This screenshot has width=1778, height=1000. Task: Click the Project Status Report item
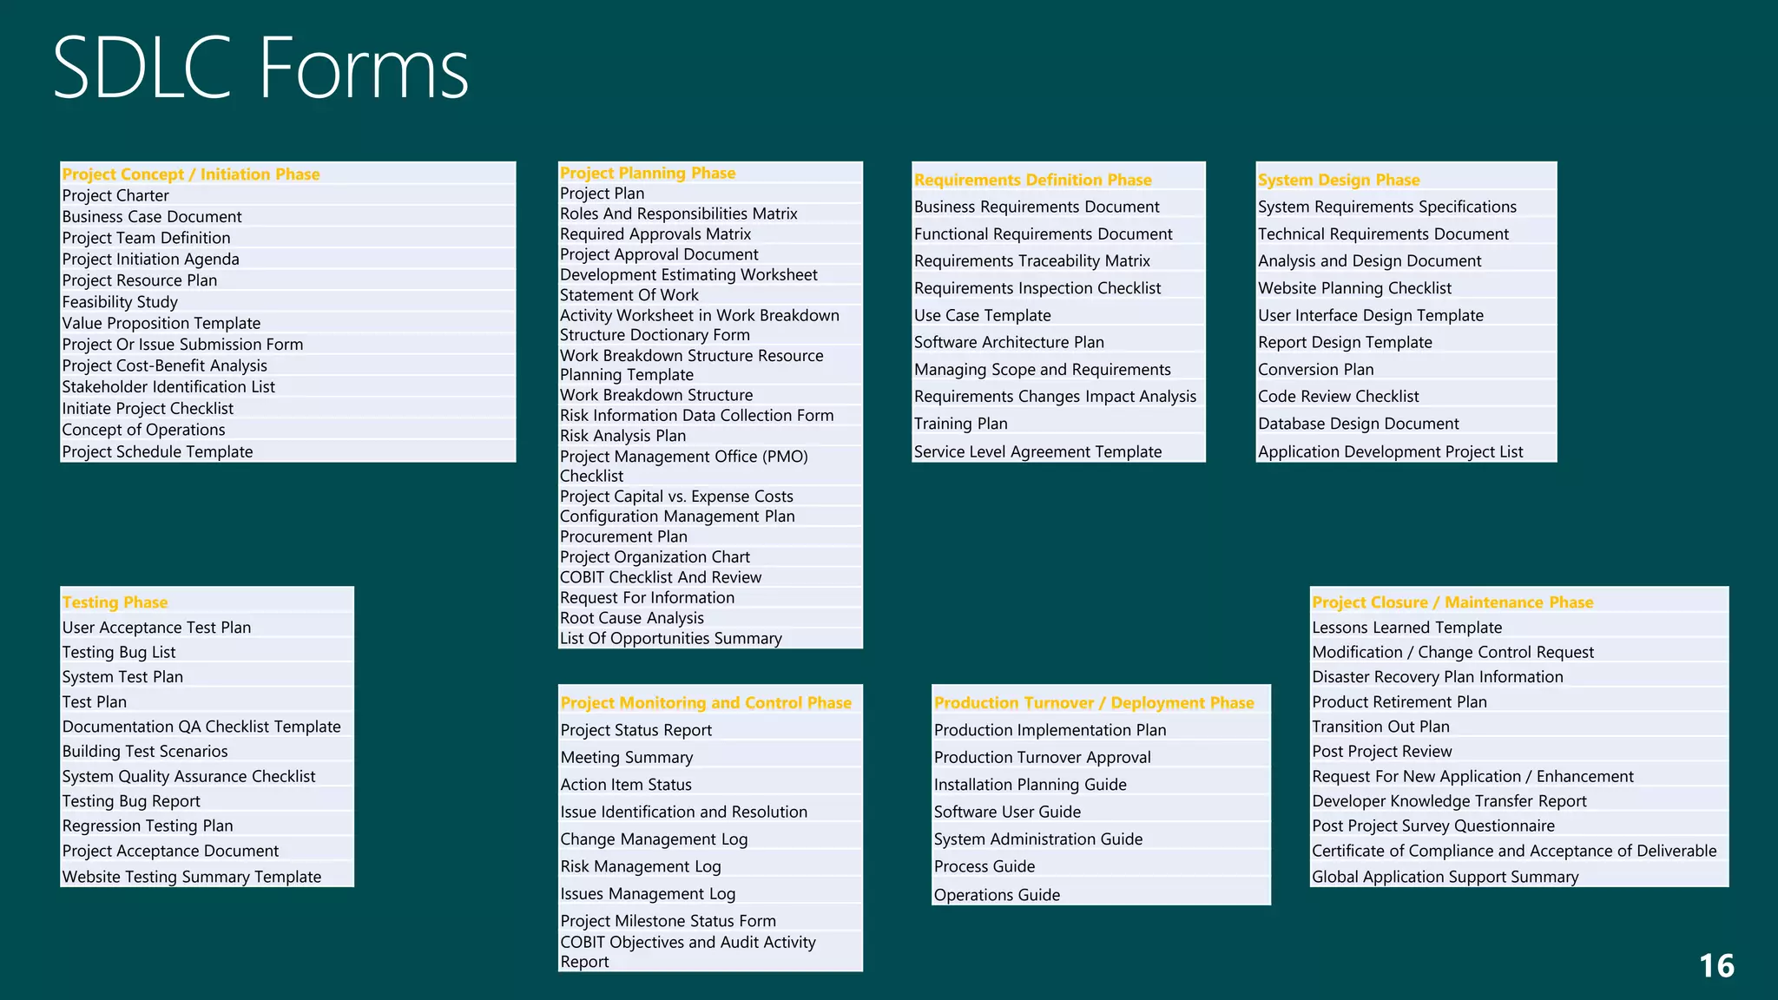pyautogui.click(x=635, y=730)
